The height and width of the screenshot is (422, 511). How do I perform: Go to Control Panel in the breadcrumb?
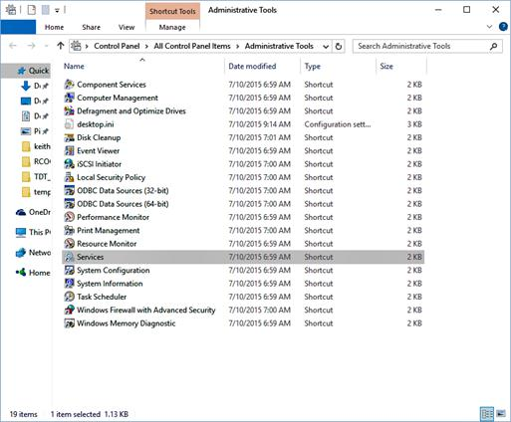click(117, 46)
